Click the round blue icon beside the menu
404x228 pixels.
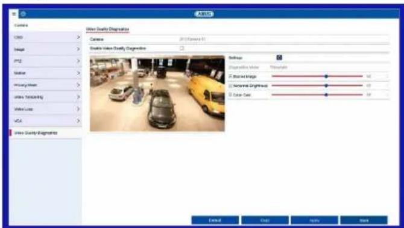click(x=23, y=14)
